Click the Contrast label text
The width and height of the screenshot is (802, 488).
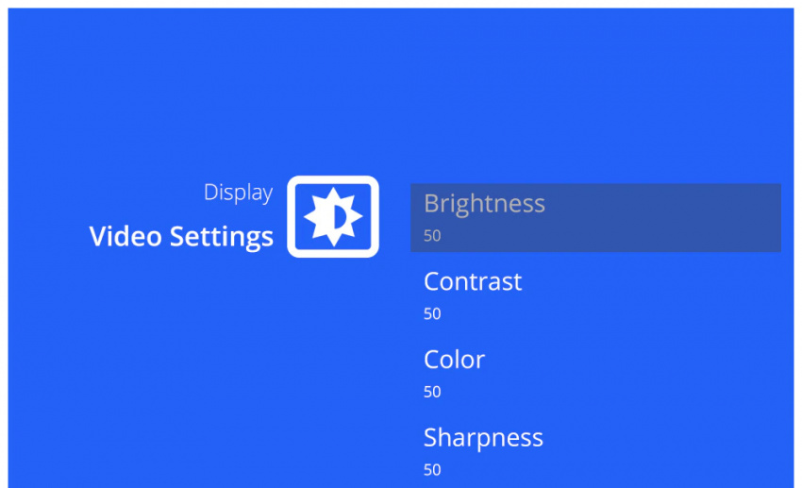pos(473,281)
